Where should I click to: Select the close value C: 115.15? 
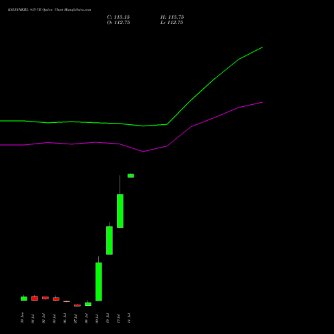[x=118, y=17]
